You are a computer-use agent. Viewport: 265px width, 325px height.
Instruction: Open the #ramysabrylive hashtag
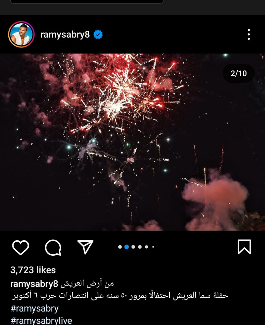tap(41, 320)
